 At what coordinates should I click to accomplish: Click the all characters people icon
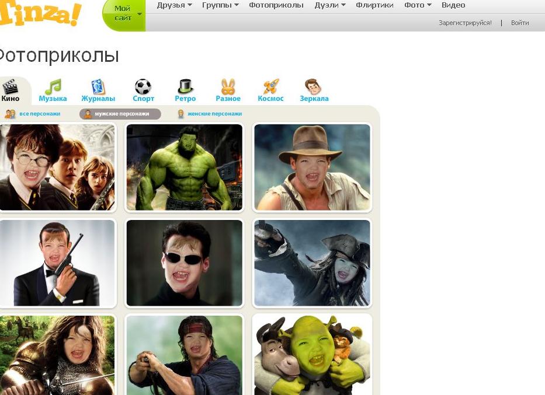pos(10,114)
